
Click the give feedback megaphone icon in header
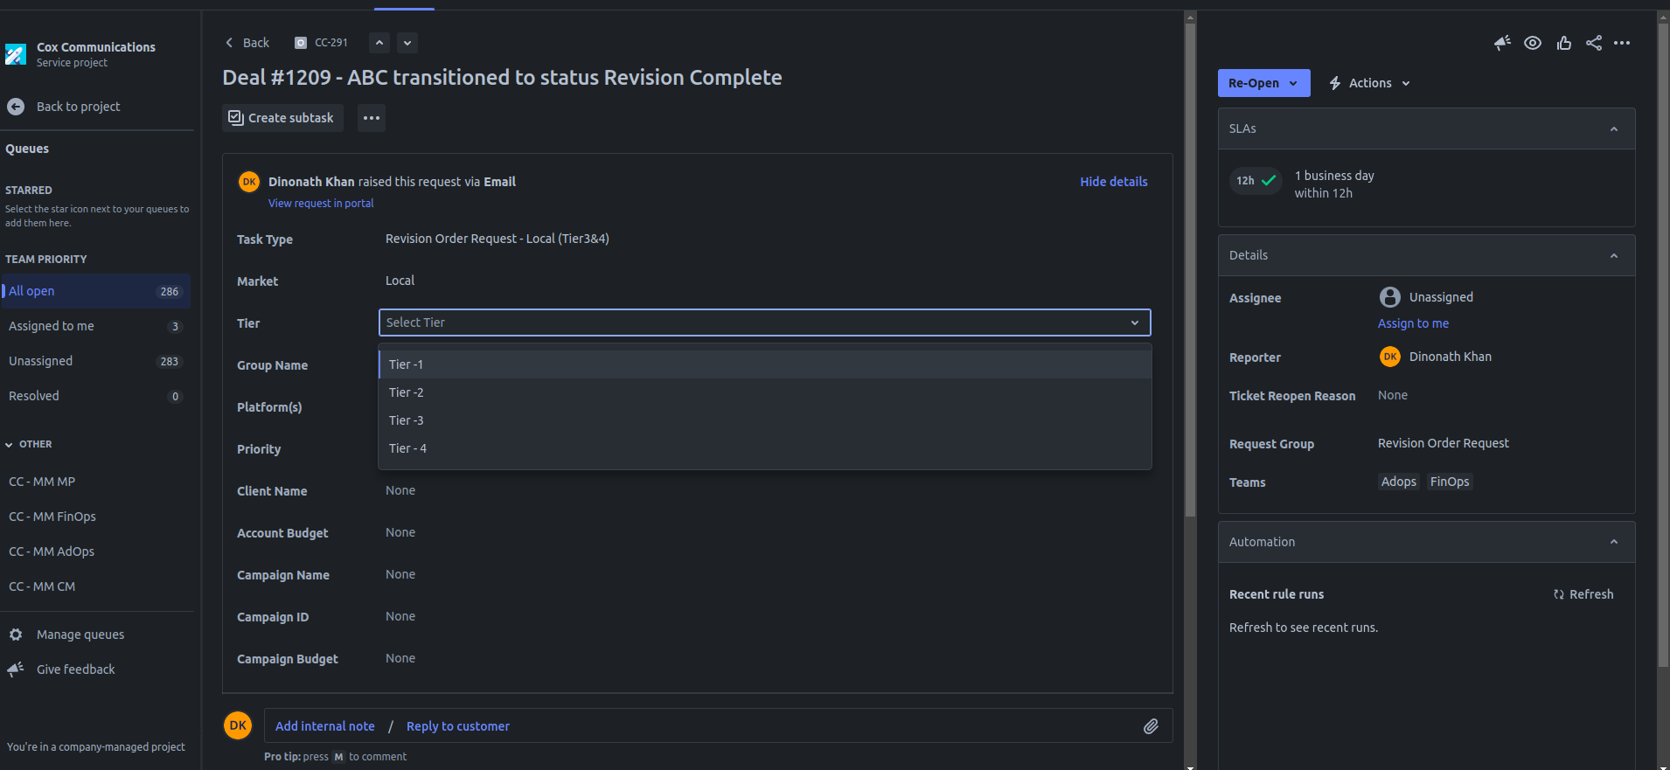tap(1502, 43)
